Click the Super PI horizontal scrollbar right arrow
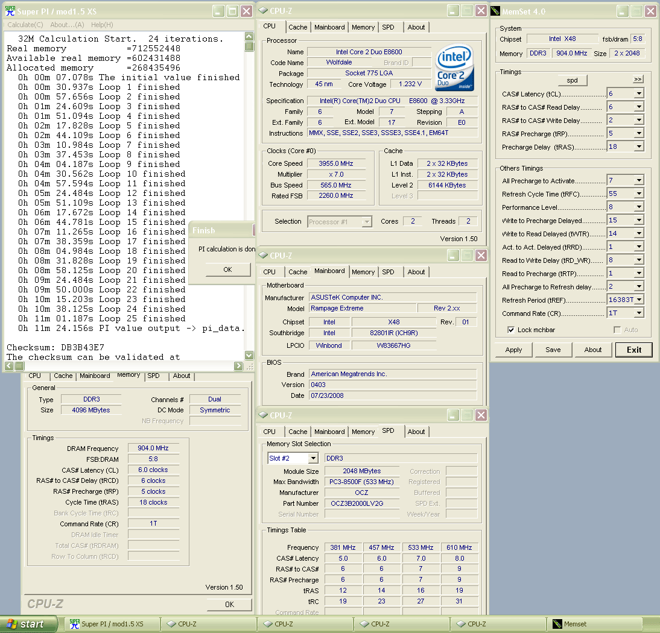The image size is (660, 633). tap(238, 366)
